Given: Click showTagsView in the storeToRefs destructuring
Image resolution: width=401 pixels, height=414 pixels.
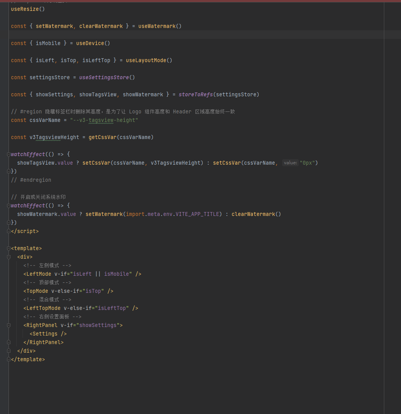Looking at the screenshot, I should point(98,94).
